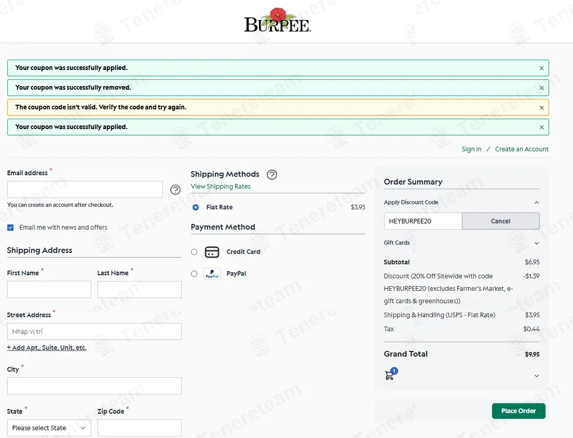The height and width of the screenshot is (438, 573).
Task: Focus the Last Name field
Action: (139, 289)
